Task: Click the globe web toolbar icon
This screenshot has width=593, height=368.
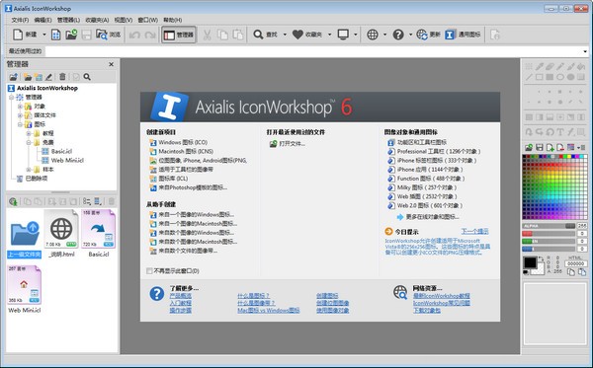Action: tap(373, 35)
